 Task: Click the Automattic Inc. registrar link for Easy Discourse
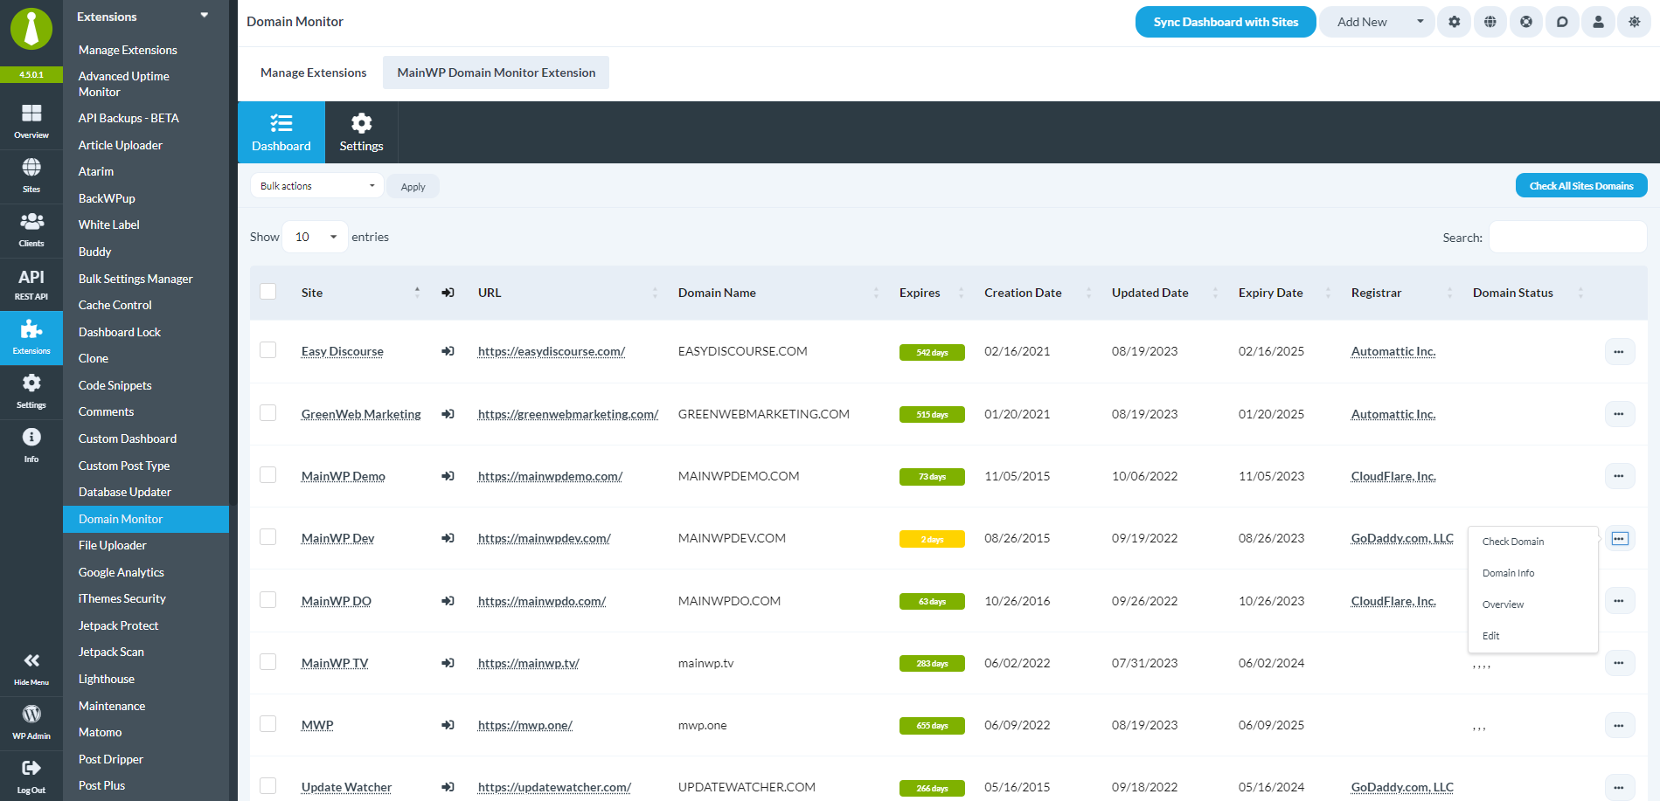point(1393,351)
